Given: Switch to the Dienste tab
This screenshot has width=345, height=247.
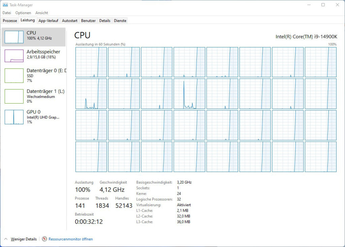Looking at the screenshot, I should (120, 21).
